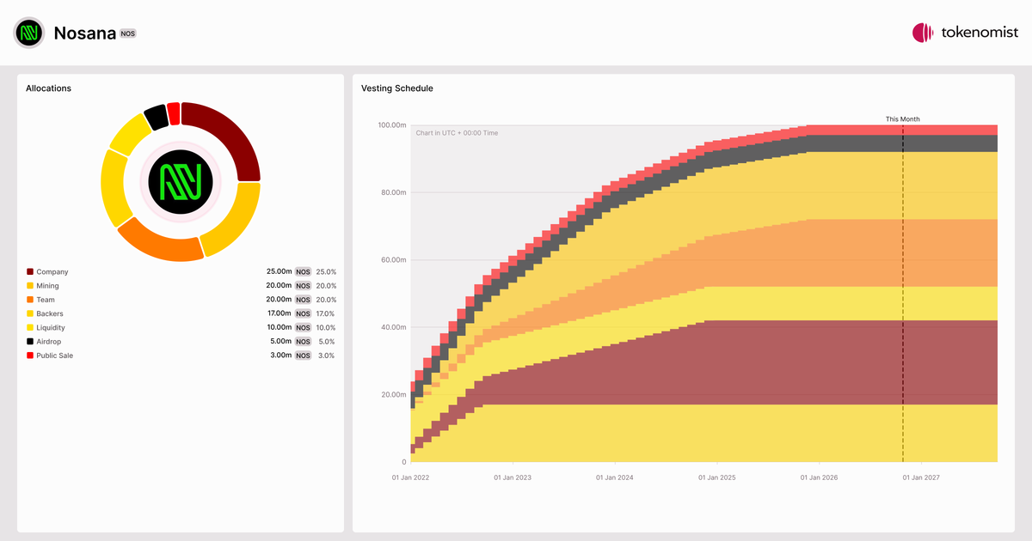Select the Team legend color swatch
The image size is (1032, 541).
click(x=30, y=300)
